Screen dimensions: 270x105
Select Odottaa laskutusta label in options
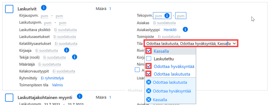[x=172, y=74]
